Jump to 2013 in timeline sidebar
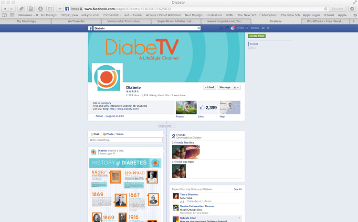The width and height of the screenshot is (358, 222). coord(253,48)
